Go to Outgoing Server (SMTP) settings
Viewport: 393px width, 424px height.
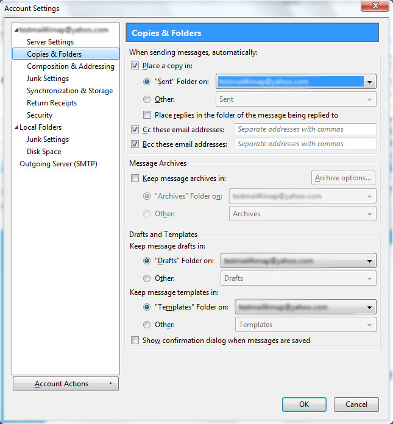(58, 164)
